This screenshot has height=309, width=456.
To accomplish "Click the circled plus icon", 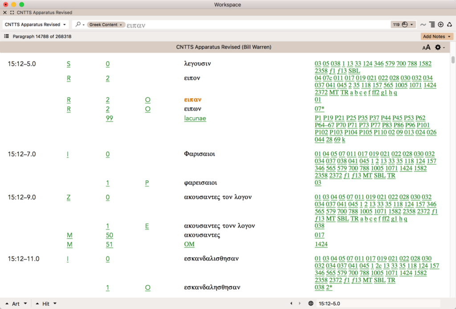I will 440,24.
